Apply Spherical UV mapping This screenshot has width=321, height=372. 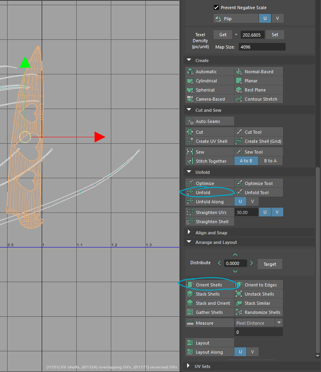click(210, 90)
